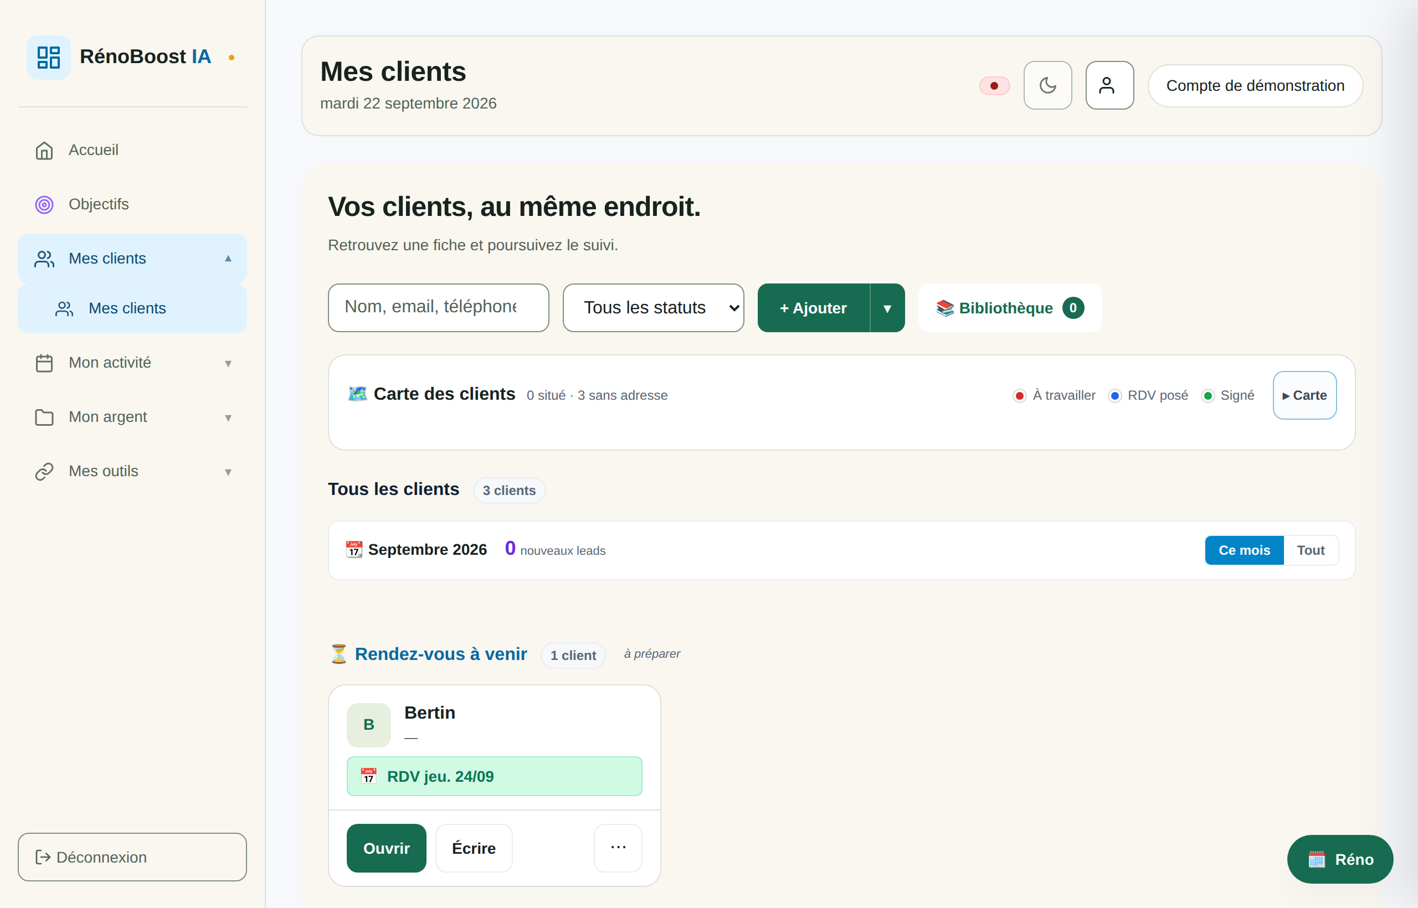Open the Réno assistant floating button

click(x=1340, y=859)
